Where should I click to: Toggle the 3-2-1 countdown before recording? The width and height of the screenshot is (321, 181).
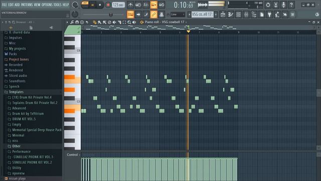(x=146, y=5)
